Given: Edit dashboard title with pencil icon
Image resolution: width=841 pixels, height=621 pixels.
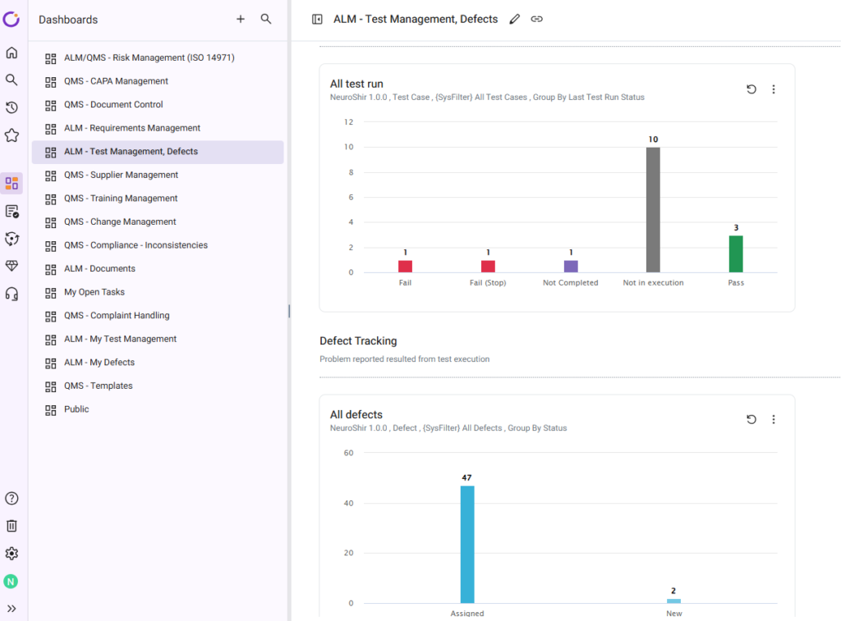Looking at the screenshot, I should 515,20.
